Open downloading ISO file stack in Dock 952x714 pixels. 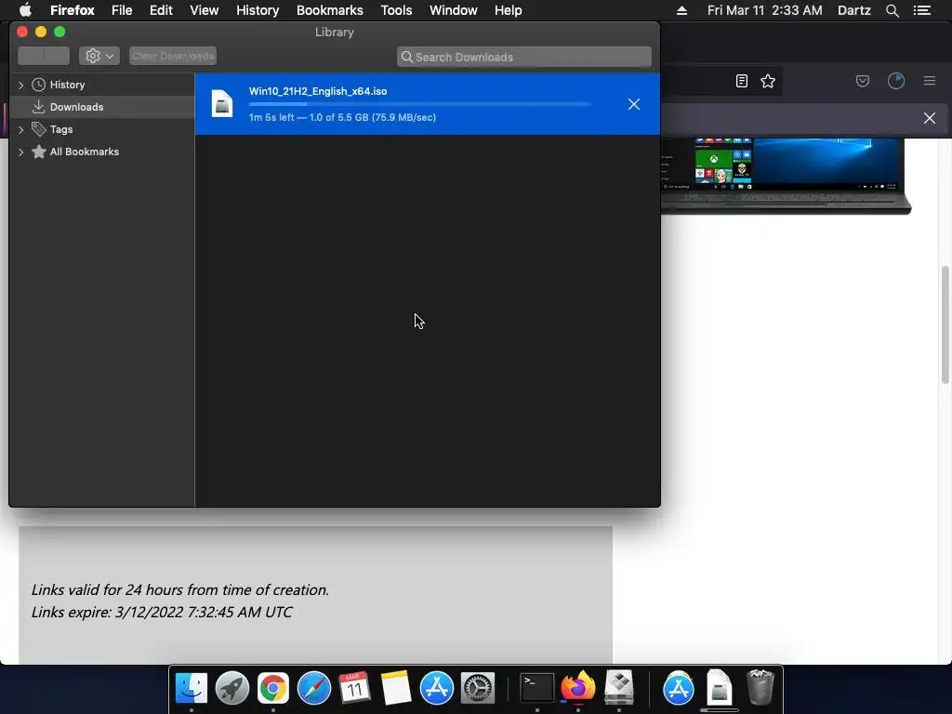pos(720,687)
